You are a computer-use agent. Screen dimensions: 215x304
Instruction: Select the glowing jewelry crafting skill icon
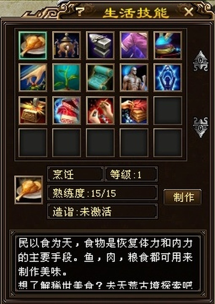click(168, 45)
